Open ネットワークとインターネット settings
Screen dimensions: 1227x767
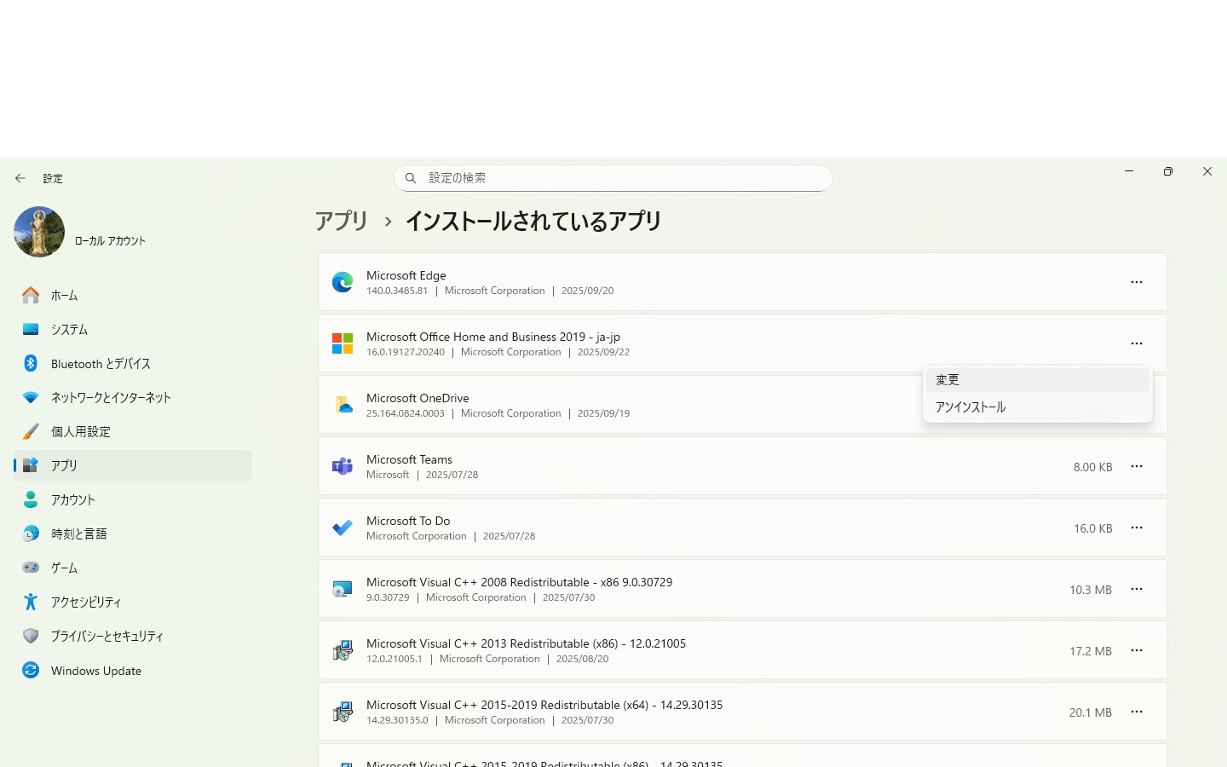[111, 398]
